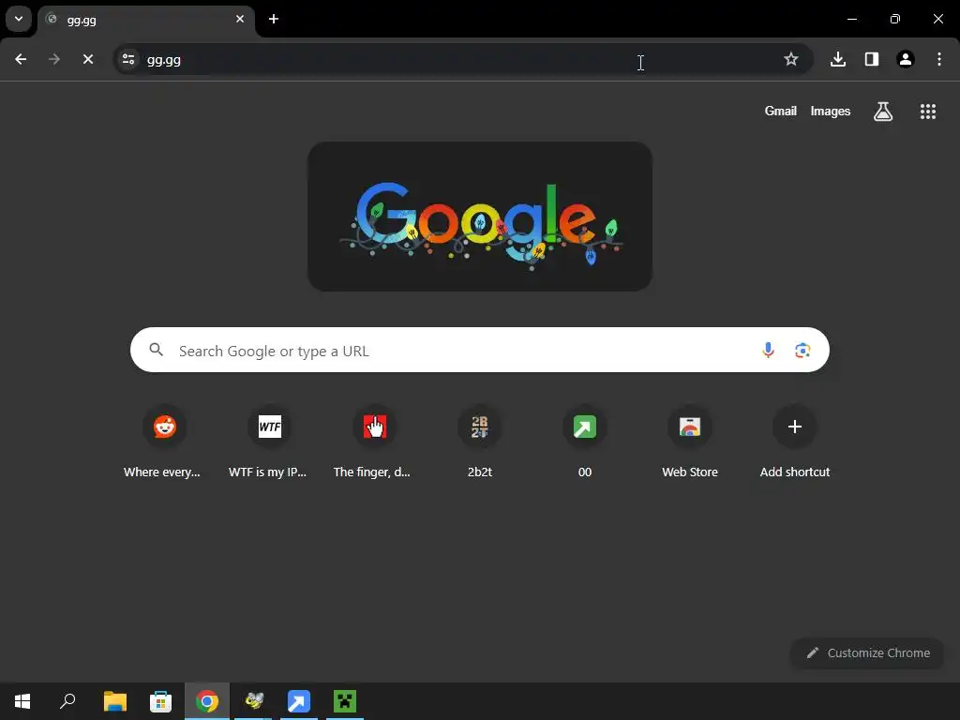Click Customize Chrome button
Image resolution: width=960 pixels, height=720 pixels.
(x=867, y=652)
